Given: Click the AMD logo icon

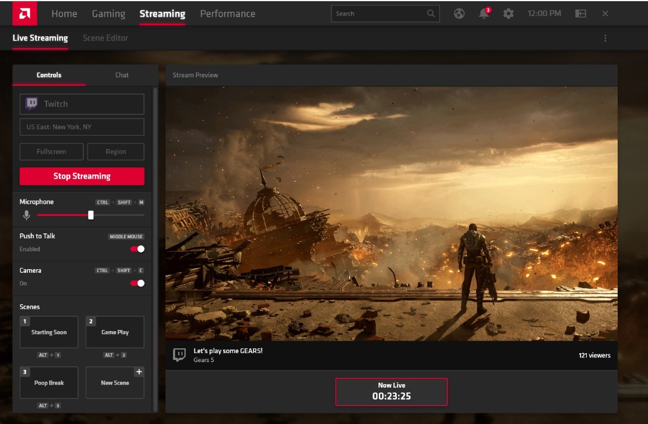Looking at the screenshot, I should (24, 13).
